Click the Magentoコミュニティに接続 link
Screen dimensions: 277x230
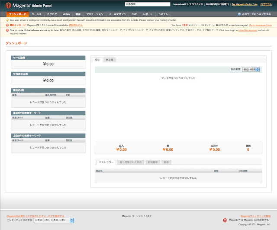(x=256, y=216)
